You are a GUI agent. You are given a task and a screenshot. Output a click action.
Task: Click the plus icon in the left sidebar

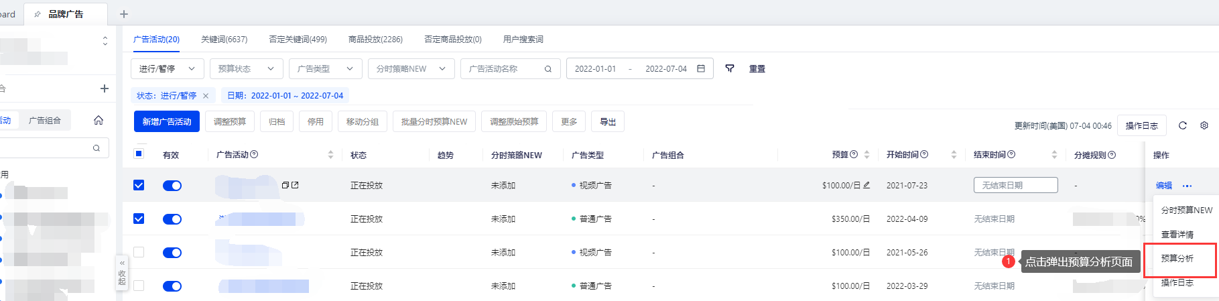[105, 88]
